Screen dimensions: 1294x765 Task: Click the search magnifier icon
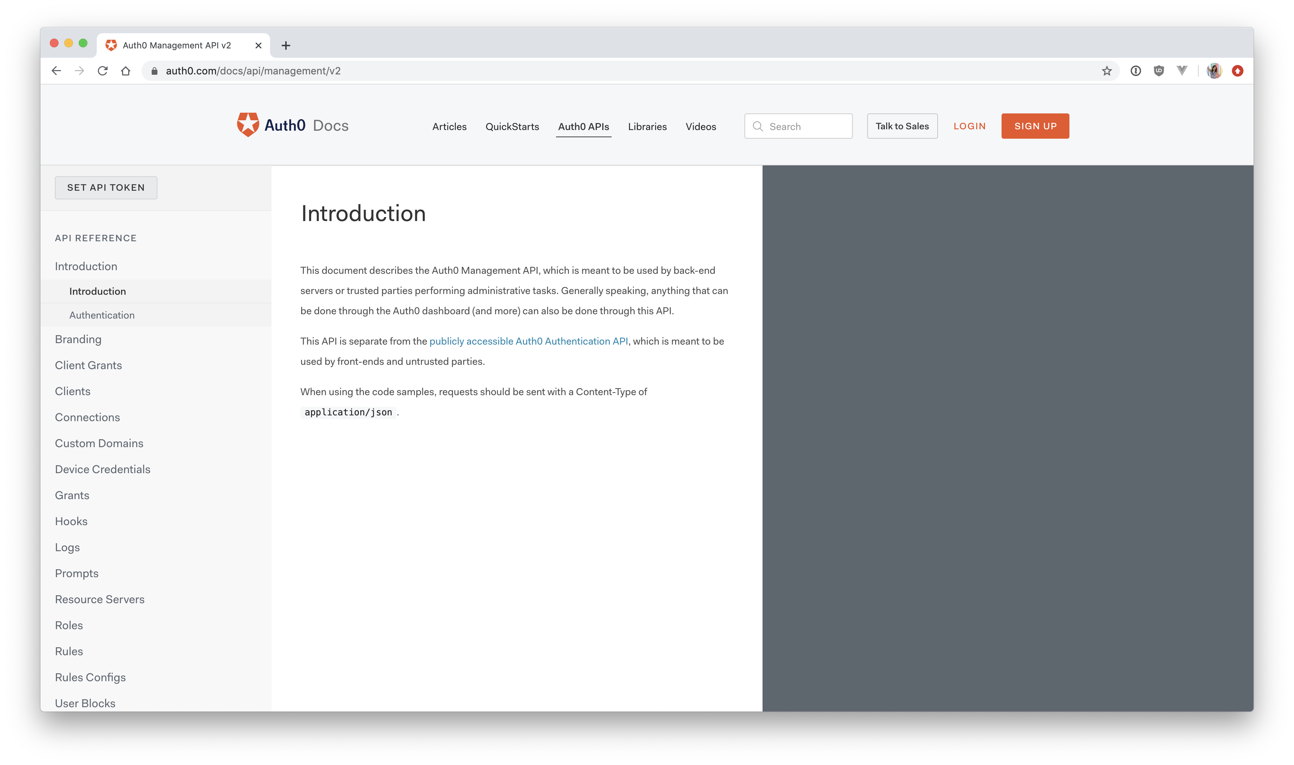[x=758, y=126]
